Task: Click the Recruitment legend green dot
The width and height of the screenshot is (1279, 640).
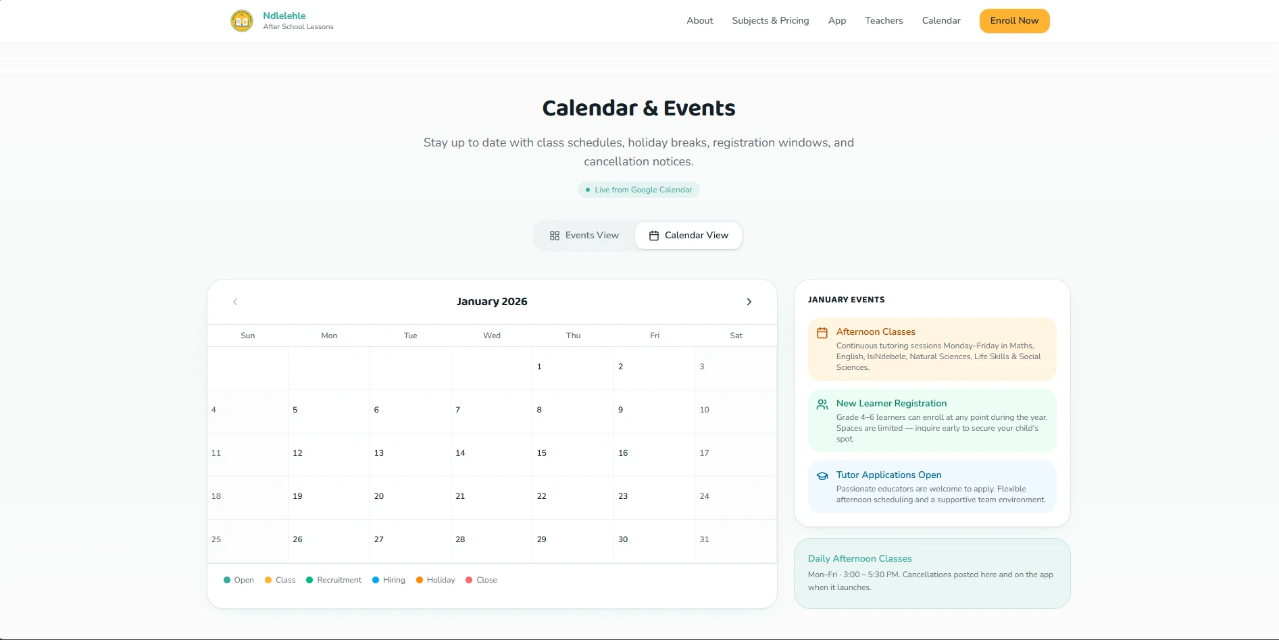Action: [309, 580]
